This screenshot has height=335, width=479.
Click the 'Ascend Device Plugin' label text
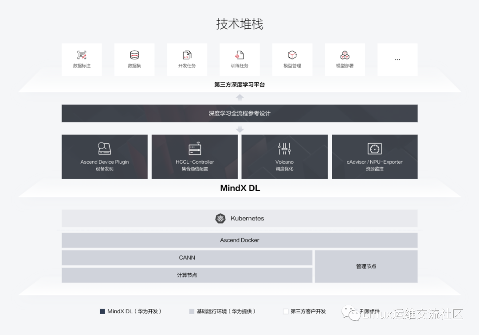105,162
